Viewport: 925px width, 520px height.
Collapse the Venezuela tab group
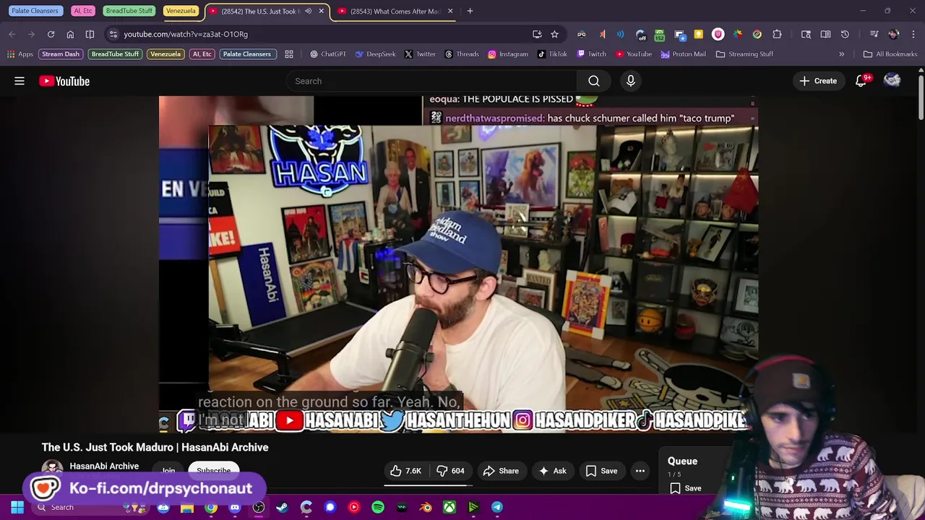click(181, 11)
